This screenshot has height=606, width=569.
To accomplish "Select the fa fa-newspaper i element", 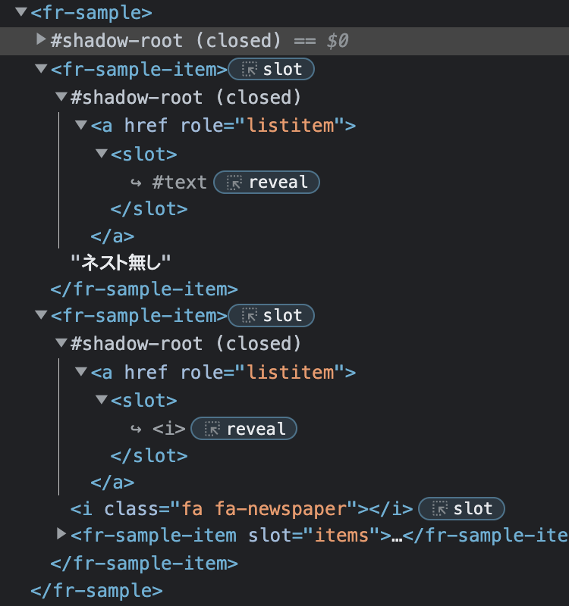I will click(x=242, y=508).
